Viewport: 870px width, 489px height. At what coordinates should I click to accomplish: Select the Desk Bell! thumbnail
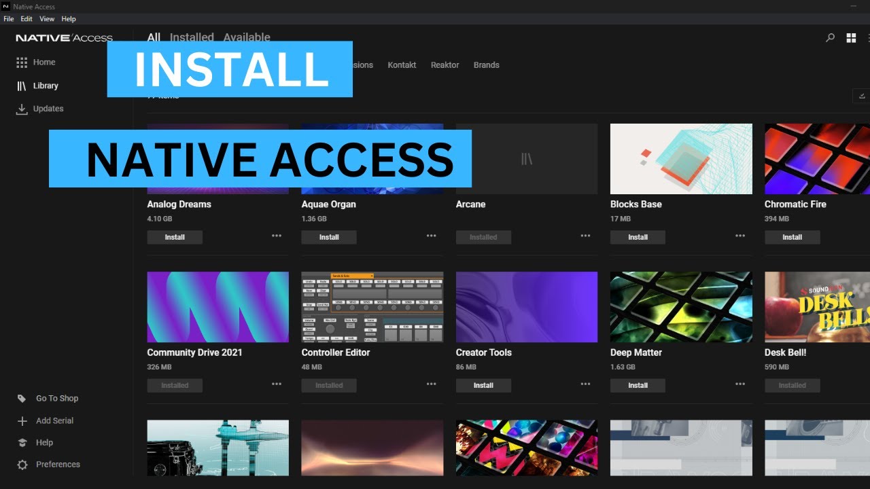pyautogui.click(x=817, y=307)
